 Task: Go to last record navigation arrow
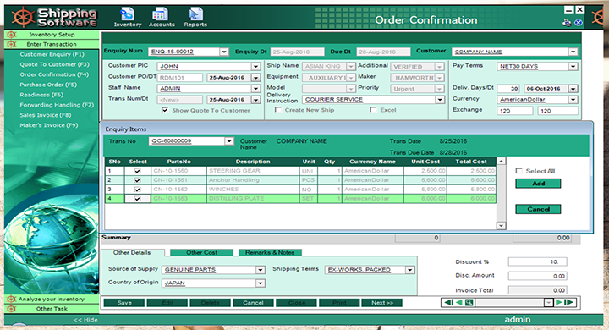(x=569, y=302)
